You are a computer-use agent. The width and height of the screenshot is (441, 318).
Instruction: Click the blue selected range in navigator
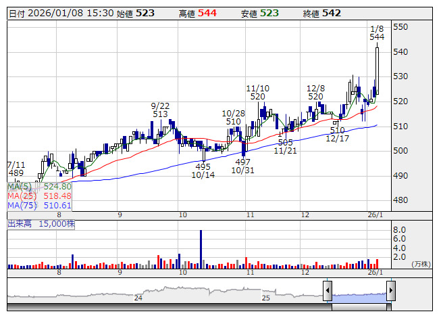coord(359,296)
